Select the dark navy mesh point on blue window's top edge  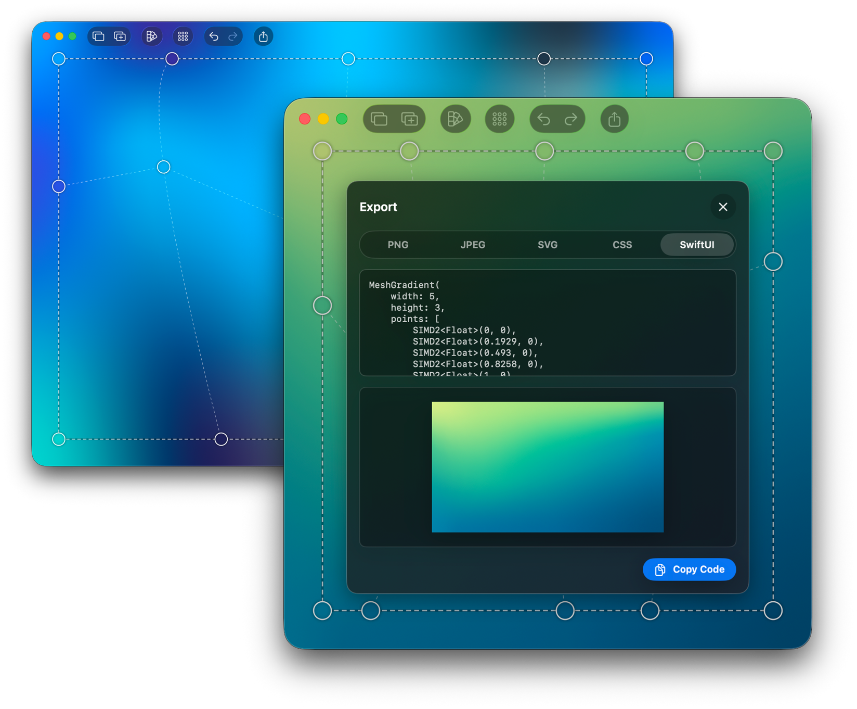click(x=544, y=59)
